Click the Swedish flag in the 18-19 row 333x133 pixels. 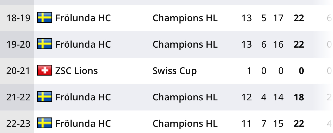pyautogui.click(x=45, y=18)
